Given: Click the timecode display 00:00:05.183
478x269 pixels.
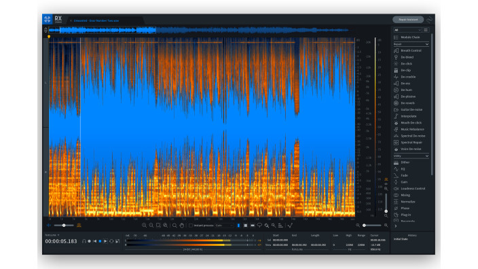Looking at the screenshot, I should pyautogui.click(x=61, y=241).
